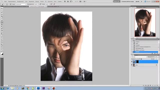Click the background color swatch
The width and height of the screenshot is (160, 90).
[2, 54]
